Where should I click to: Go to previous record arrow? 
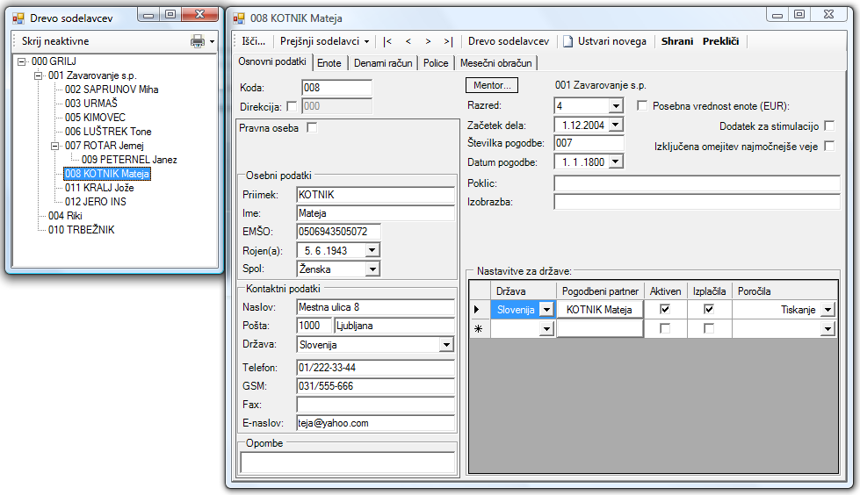[x=408, y=41]
